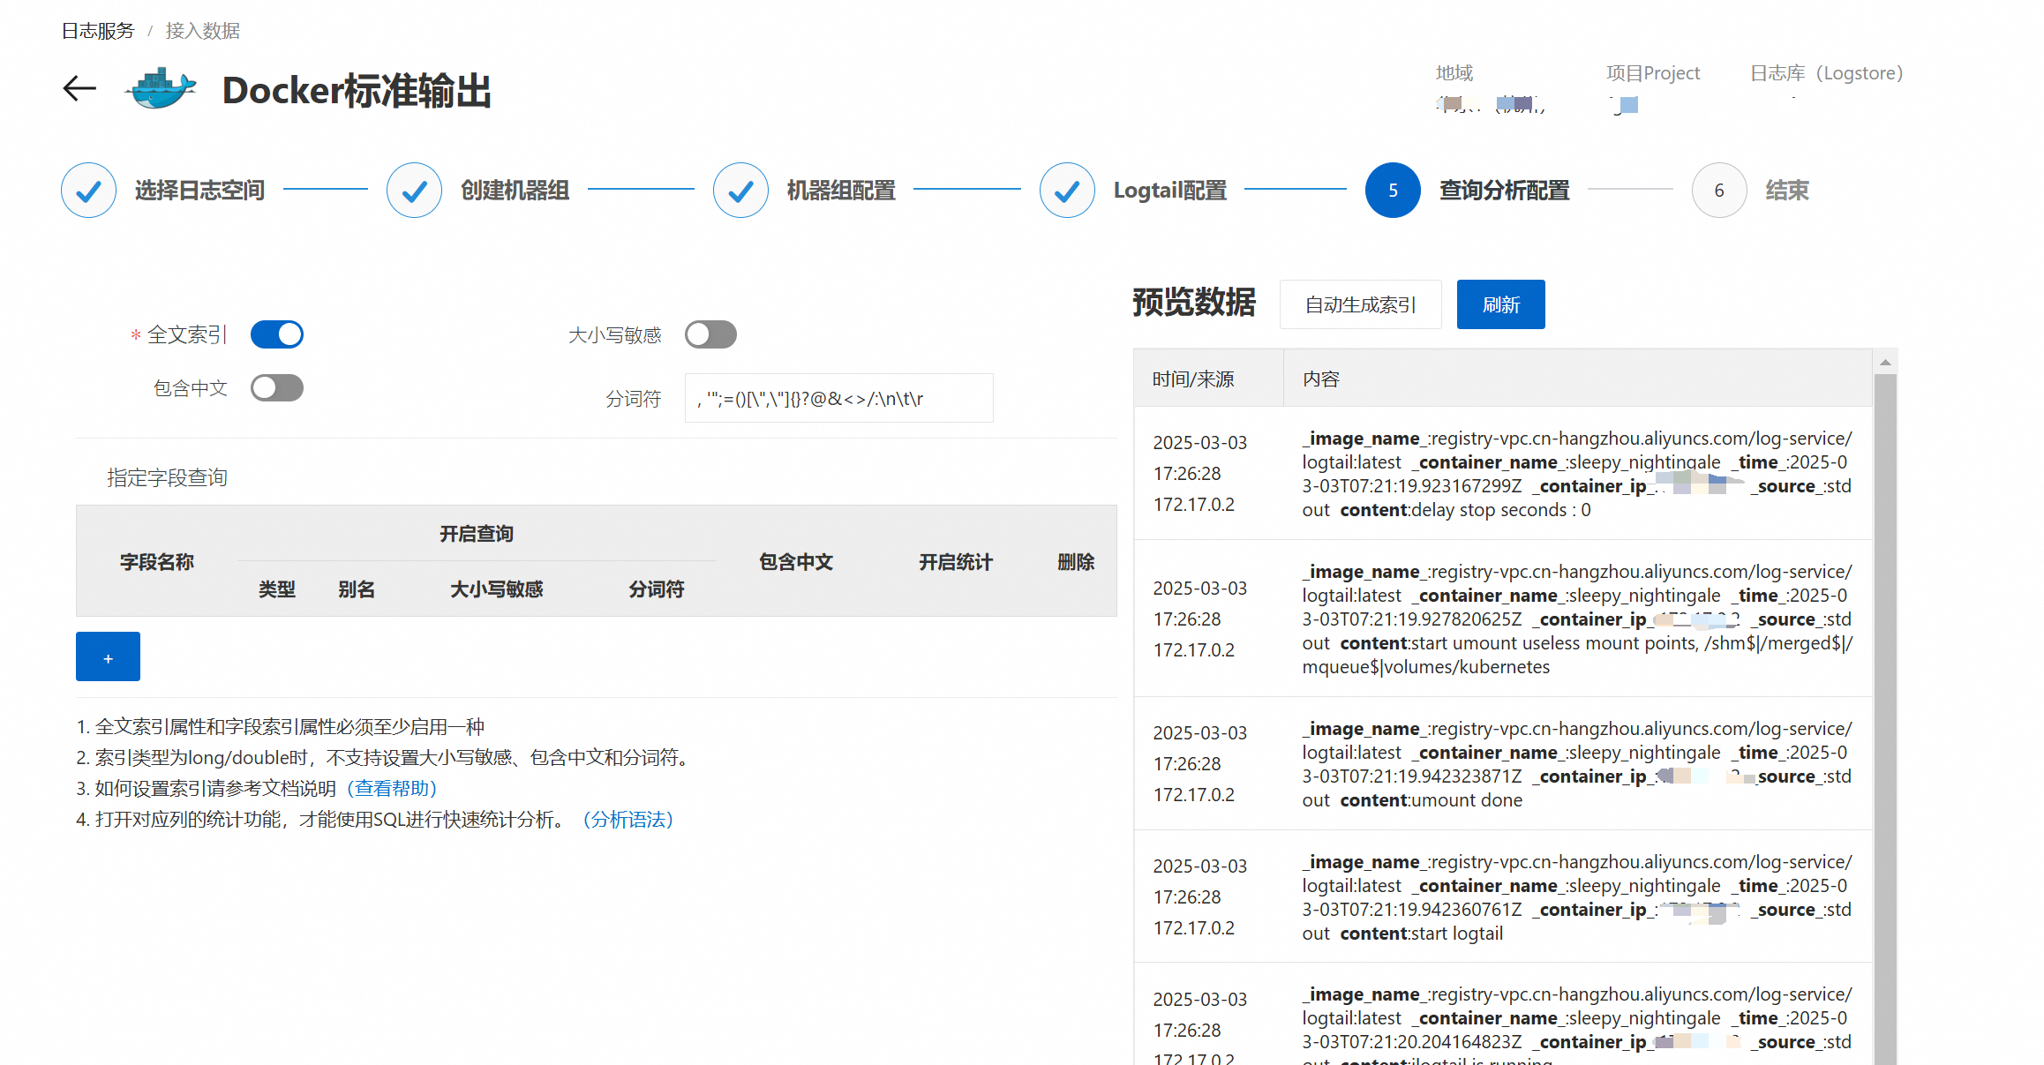Click the step 5 circle icon
The width and height of the screenshot is (2044, 1065).
pos(1393,191)
